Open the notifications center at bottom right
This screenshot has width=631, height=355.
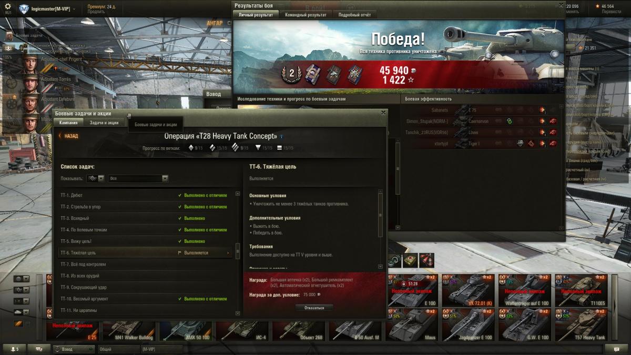coord(616,349)
